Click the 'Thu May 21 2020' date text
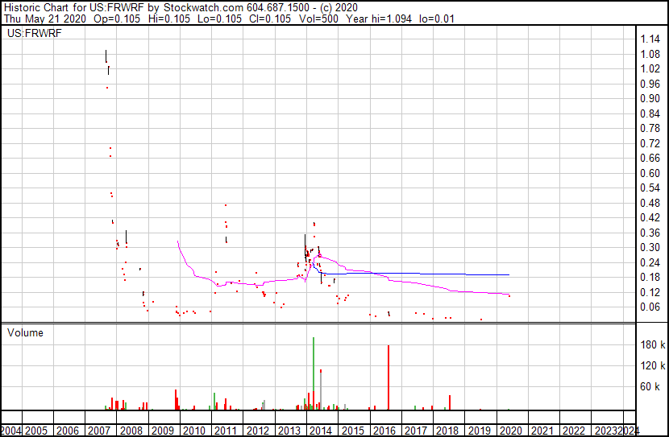 click(45, 19)
